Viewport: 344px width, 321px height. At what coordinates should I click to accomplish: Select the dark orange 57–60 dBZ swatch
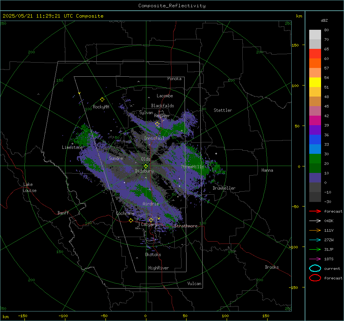[315, 63]
